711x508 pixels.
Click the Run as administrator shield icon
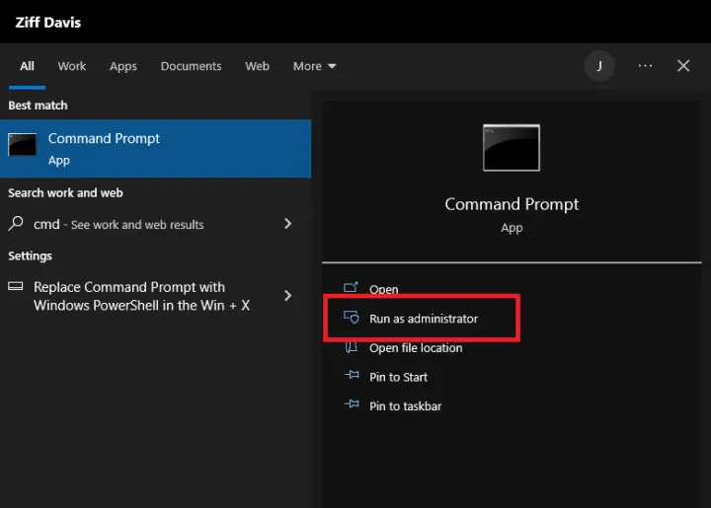tap(350, 319)
